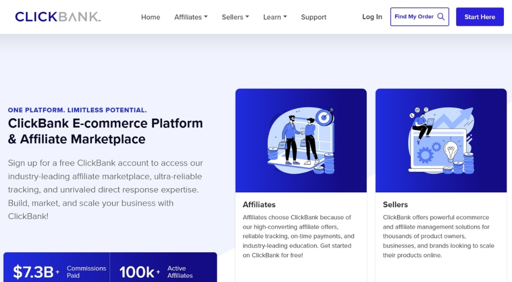Click the ClickBank logo
Viewport: 512px width, 282px height.
point(58,17)
